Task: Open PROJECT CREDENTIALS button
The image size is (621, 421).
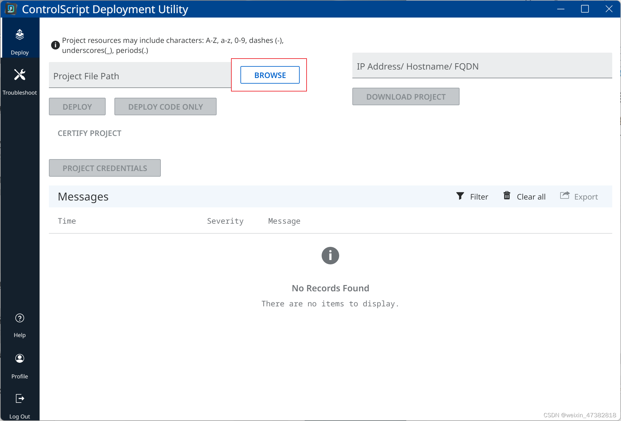Action: tap(105, 168)
